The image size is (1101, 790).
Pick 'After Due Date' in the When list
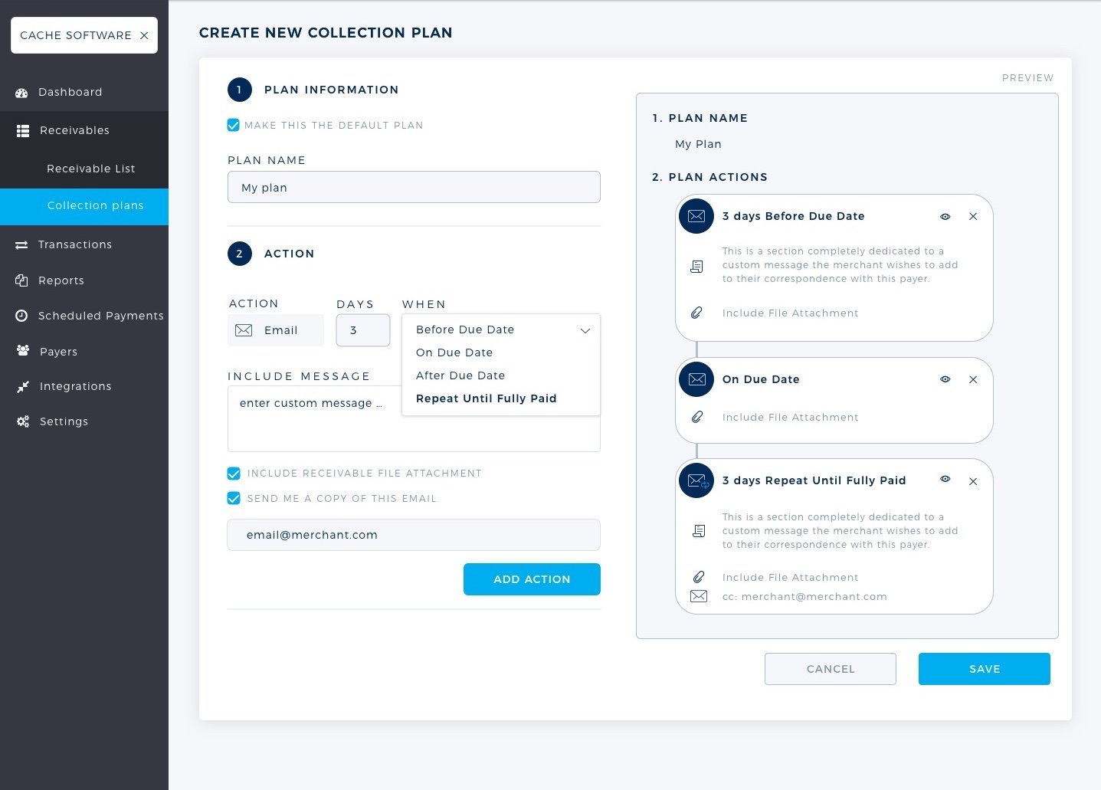click(x=460, y=375)
